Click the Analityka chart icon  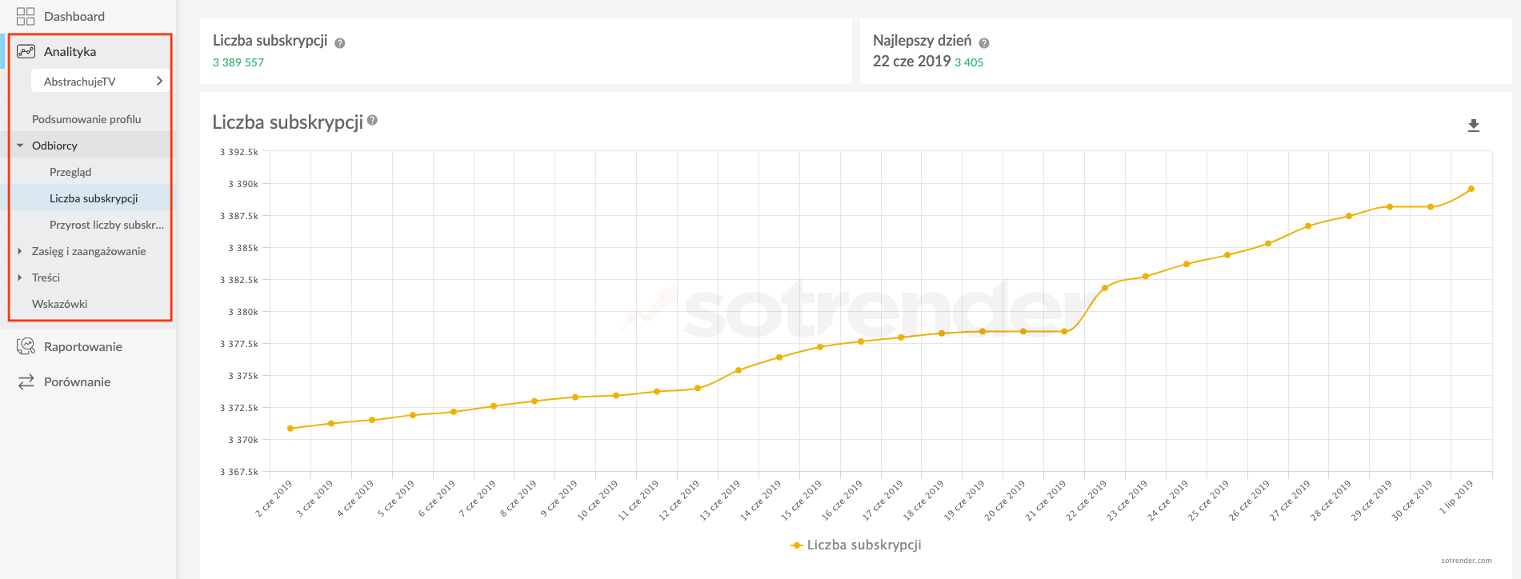pos(26,51)
